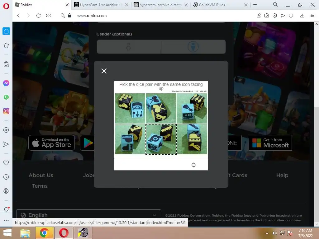The width and height of the screenshot is (319, 239).
Task: Select dice tile with blue guitar icon
Action: (192, 108)
